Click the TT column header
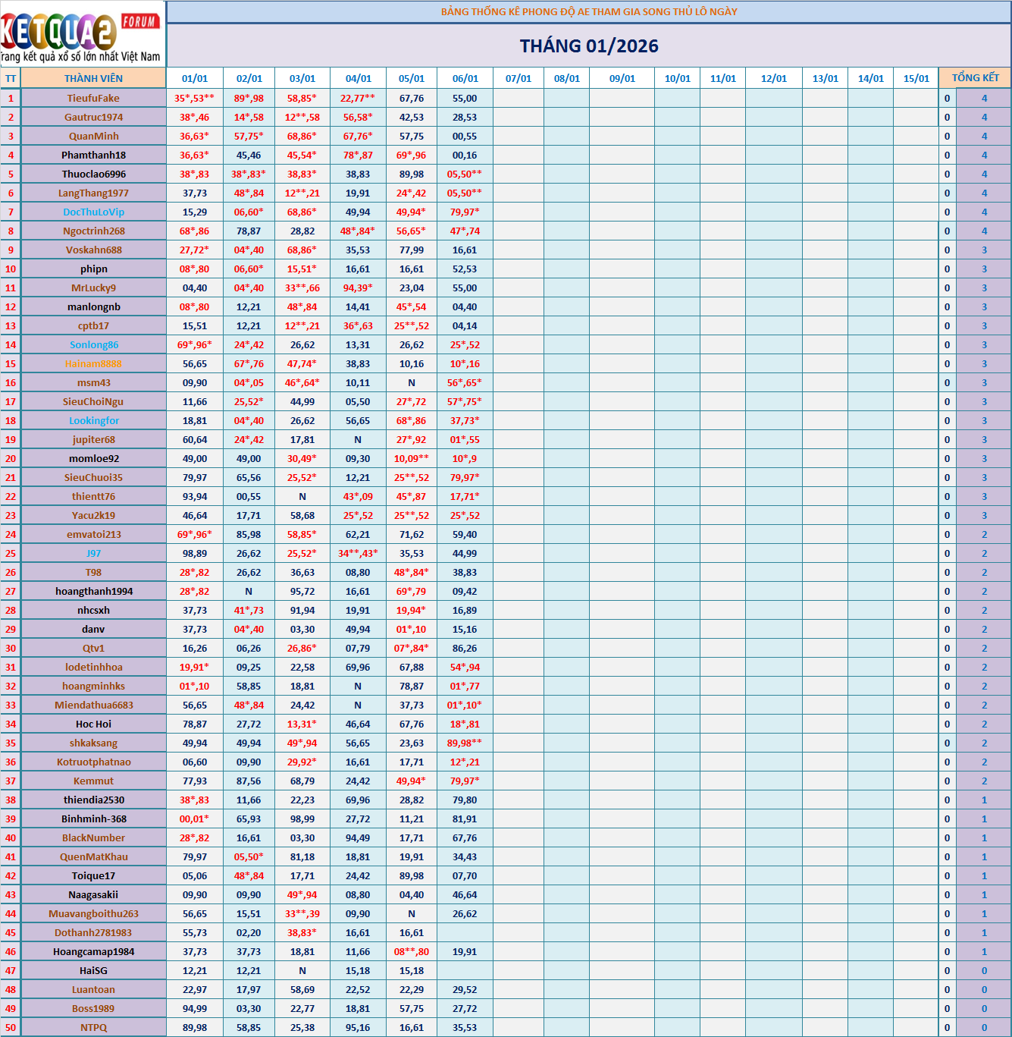 11,78
